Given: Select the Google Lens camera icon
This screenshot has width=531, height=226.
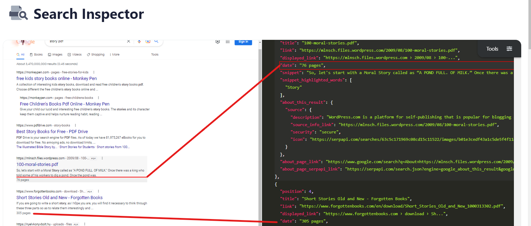Looking at the screenshot, I should tap(148, 41).
